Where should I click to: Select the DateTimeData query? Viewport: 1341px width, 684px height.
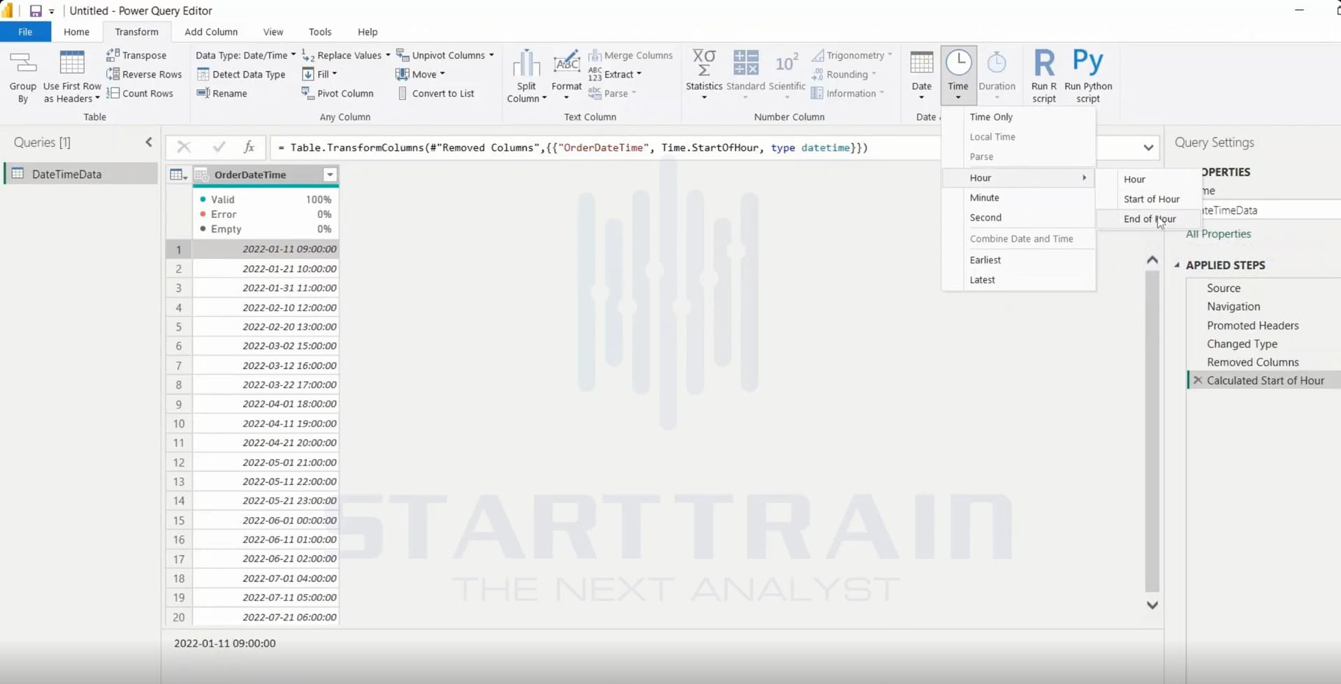[80, 174]
